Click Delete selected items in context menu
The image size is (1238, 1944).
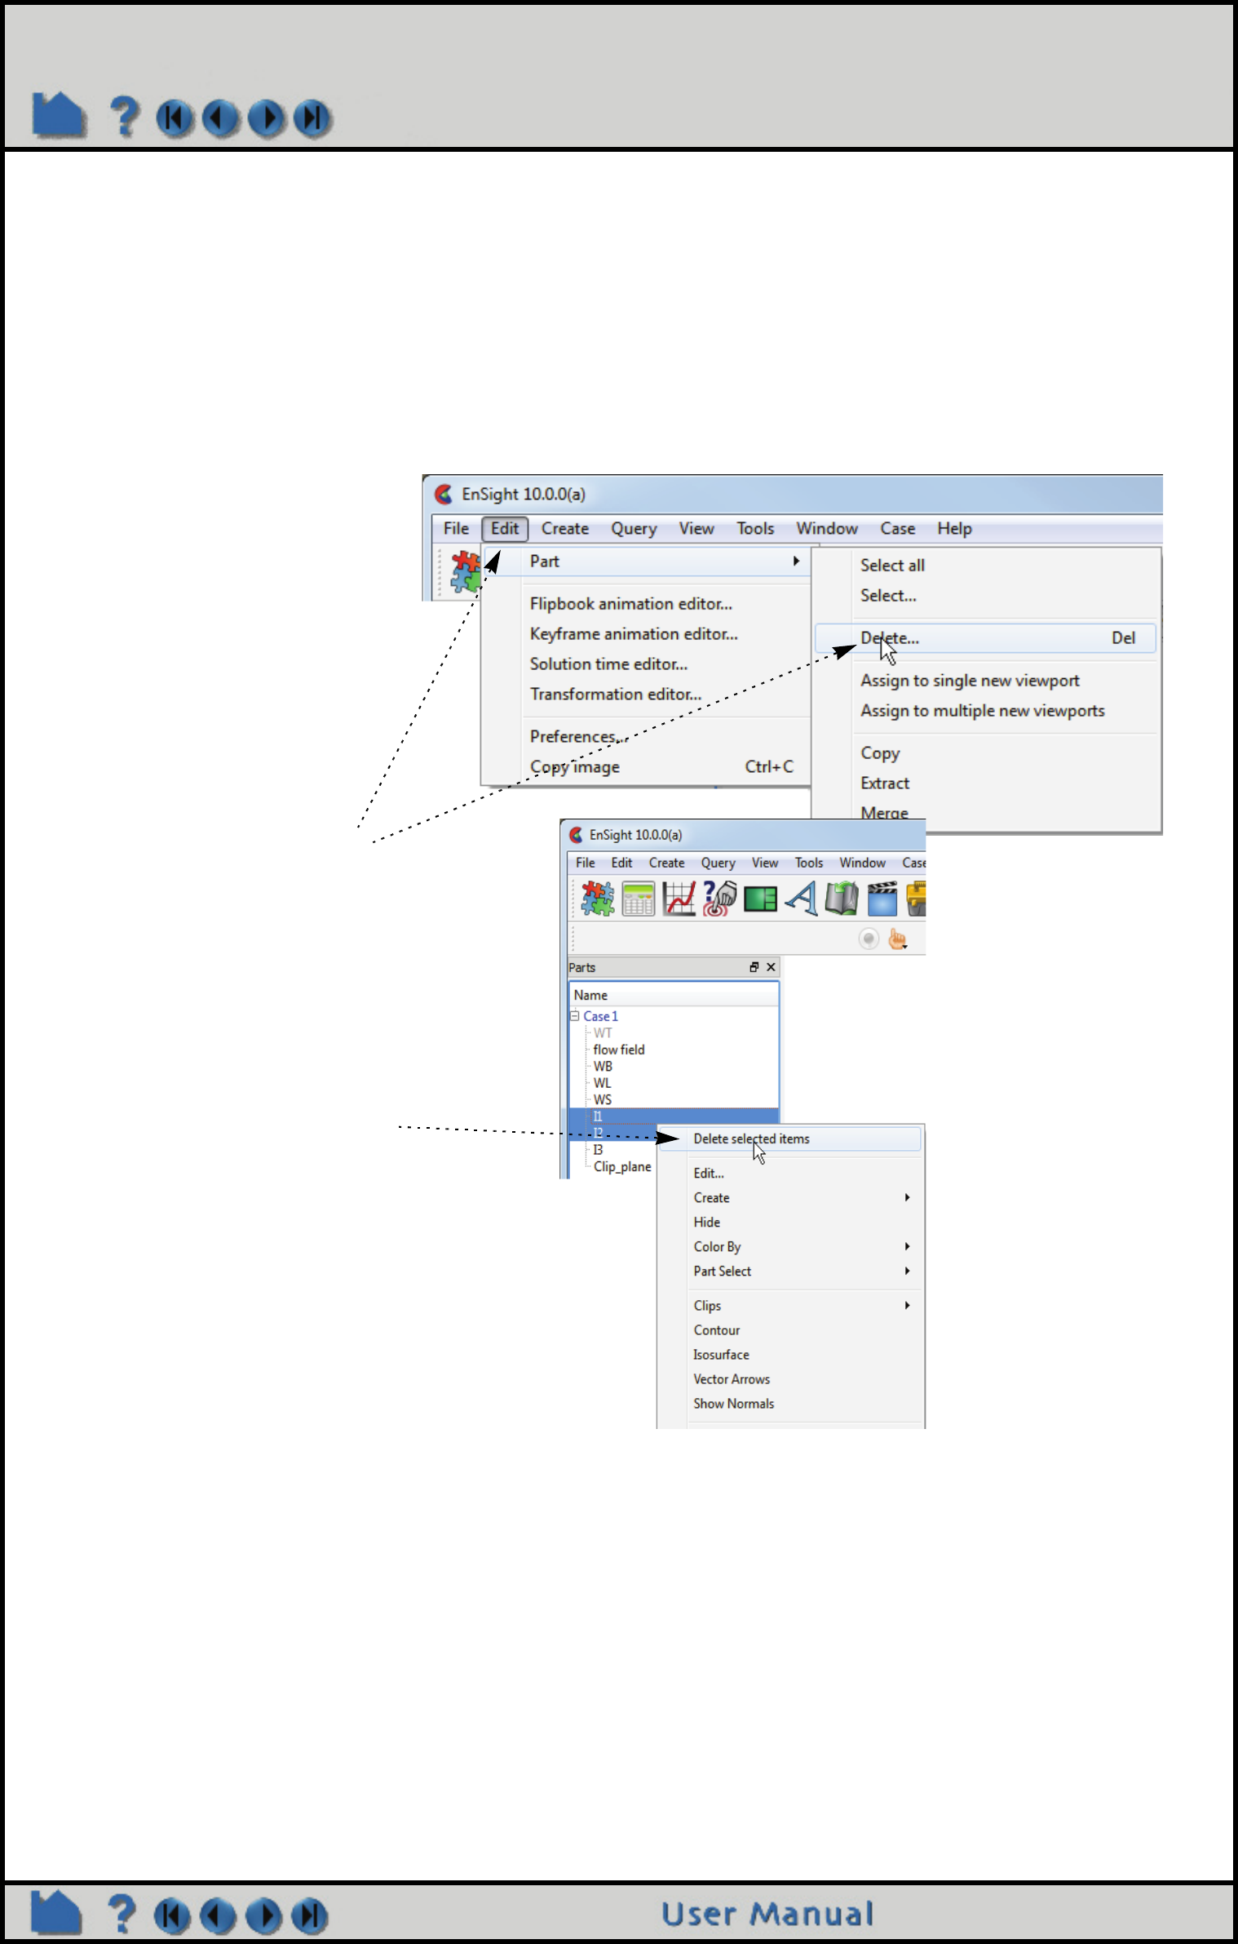pyautogui.click(x=789, y=1138)
